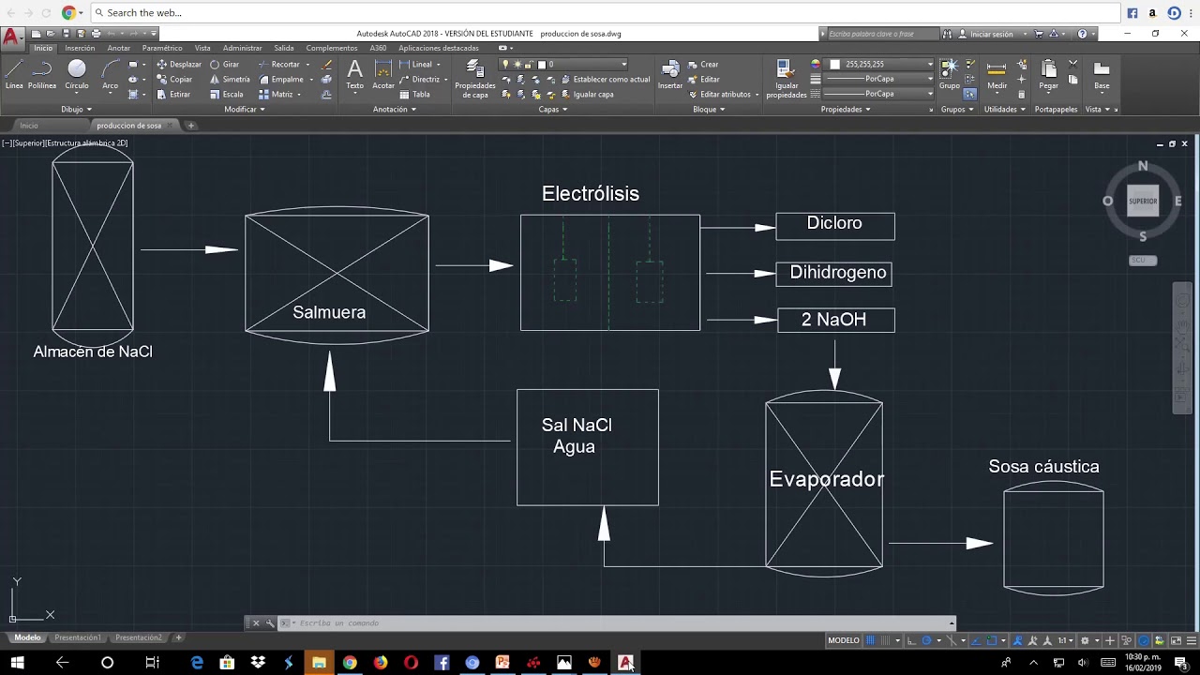
Task: Click the Acotar dimension tool
Action: 383,74
